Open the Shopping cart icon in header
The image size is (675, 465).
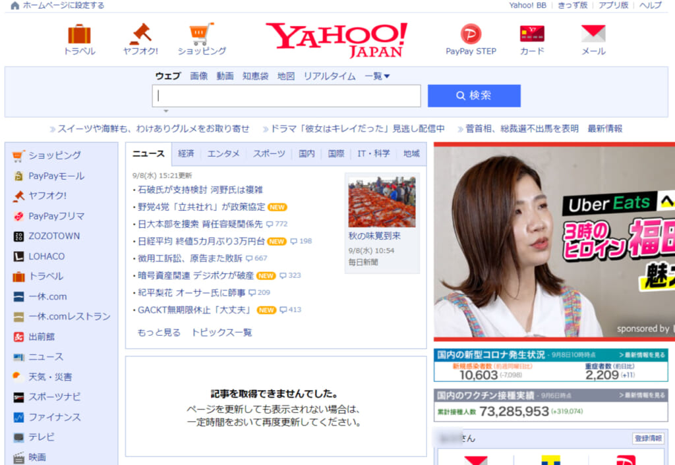click(201, 34)
